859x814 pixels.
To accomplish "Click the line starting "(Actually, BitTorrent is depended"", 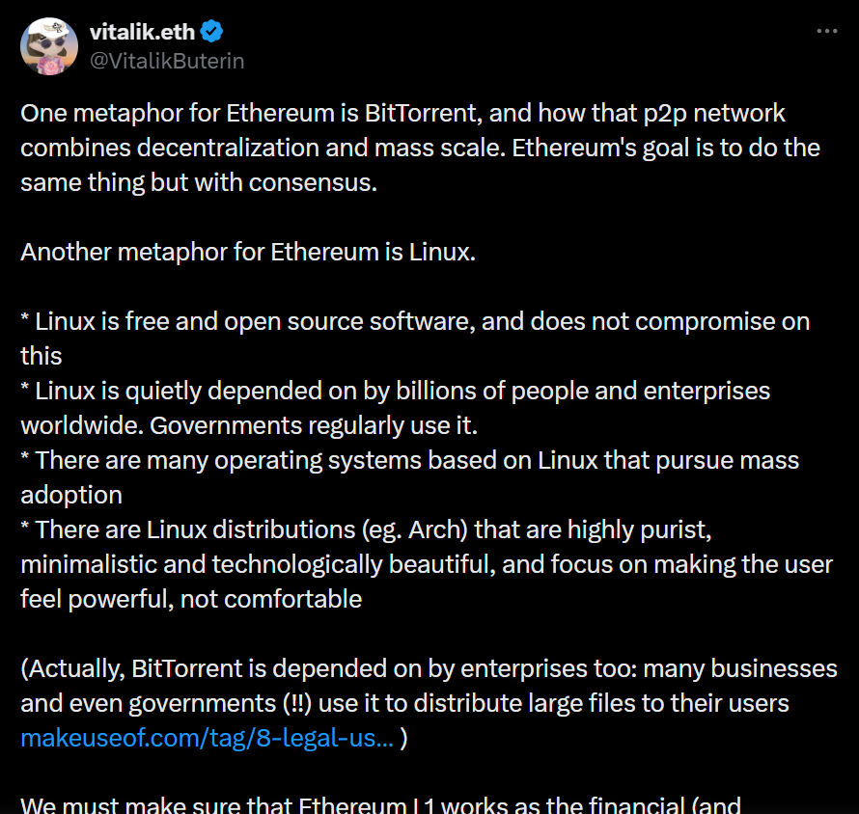I will [429, 668].
